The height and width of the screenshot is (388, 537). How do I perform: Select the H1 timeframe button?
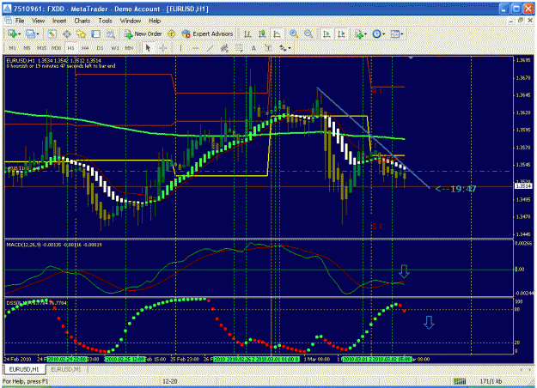(70, 48)
